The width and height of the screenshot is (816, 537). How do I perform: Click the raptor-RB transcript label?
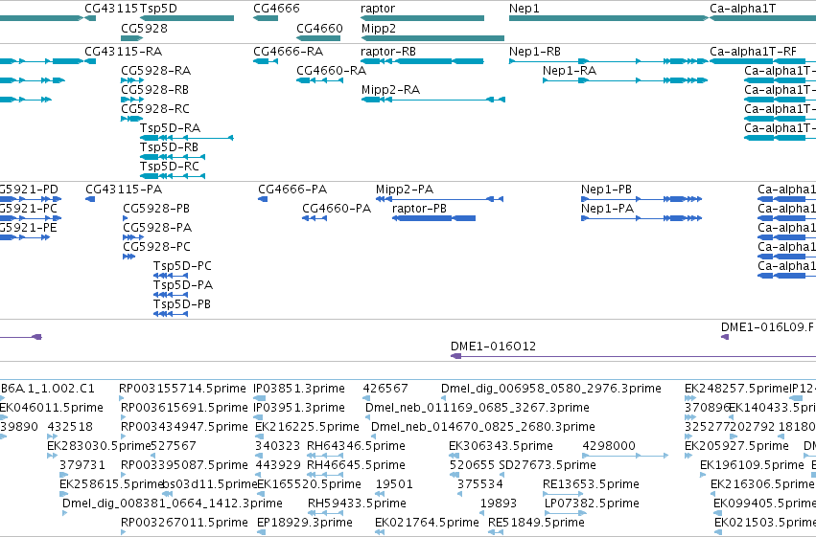tap(388, 52)
